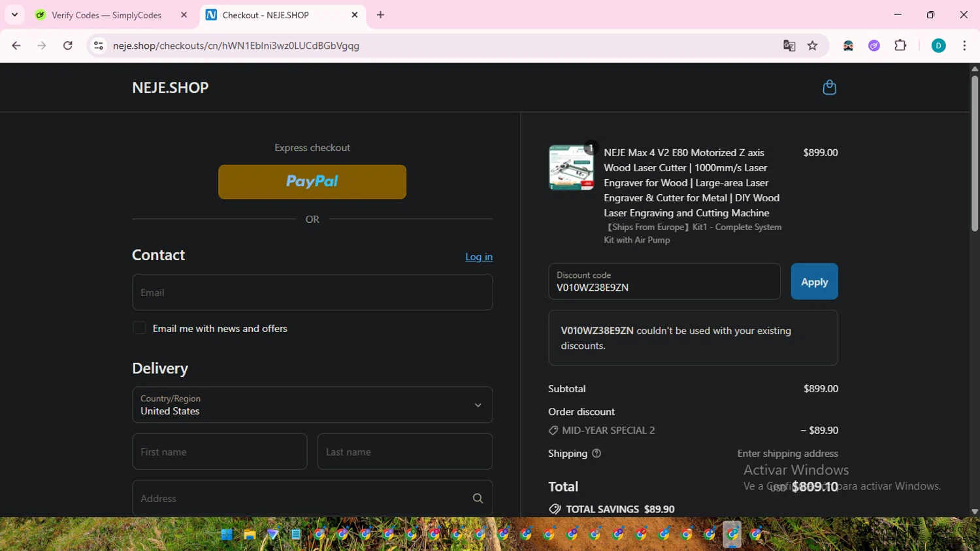Image resolution: width=980 pixels, height=551 pixels.
Task: Click the – $89.90 discount amount
Action: tap(819, 430)
